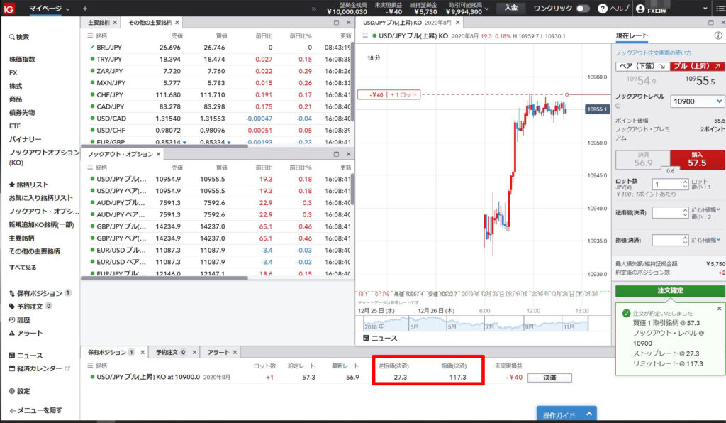Open chart hamburger menu icon
The height and width of the screenshot is (423, 726).
point(365,35)
